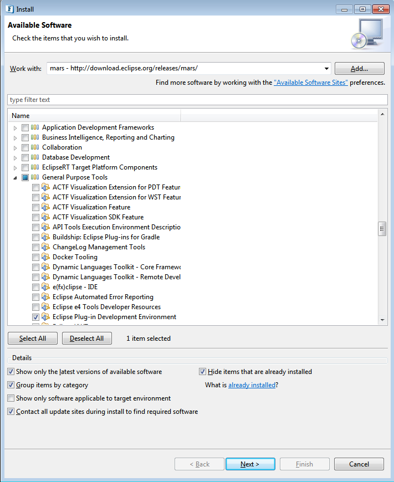Select Eclipse Automated Error Reporting row
Screen dimensions: 394x482
pyautogui.click(x=103, y=297)
